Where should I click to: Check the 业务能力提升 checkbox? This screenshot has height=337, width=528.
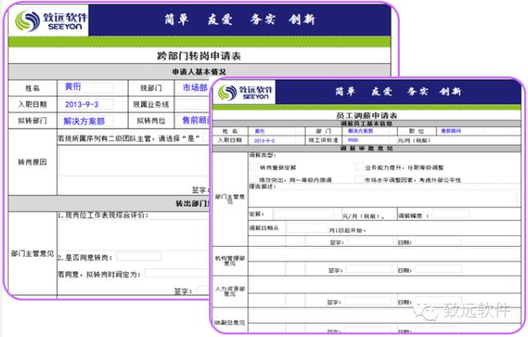tap(360, 167)
